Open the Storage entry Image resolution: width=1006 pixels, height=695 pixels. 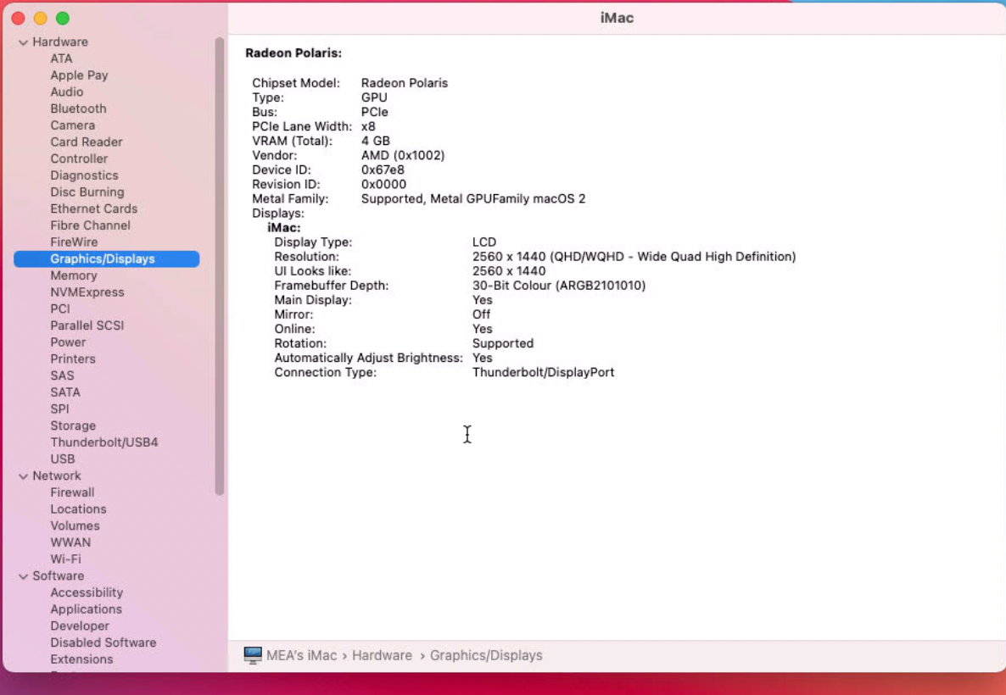(73, 425)
